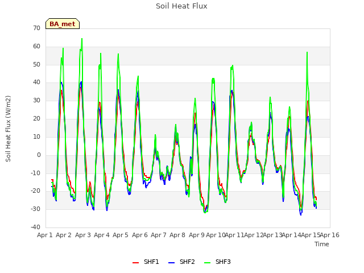Click the Apr 10 x-axis tick label
This screenshot has height=273, width=364.
[x=216, y=235]
